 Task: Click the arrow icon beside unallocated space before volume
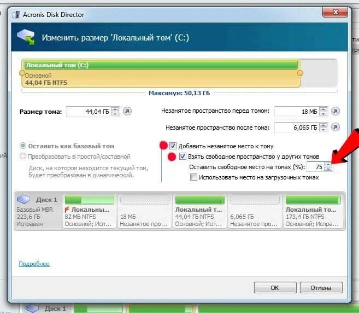(335, 111)
